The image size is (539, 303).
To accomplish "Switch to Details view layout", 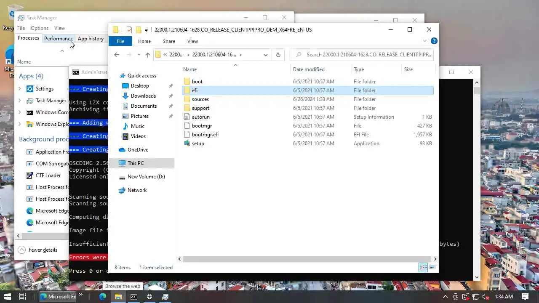I will [x=423, y=268].
